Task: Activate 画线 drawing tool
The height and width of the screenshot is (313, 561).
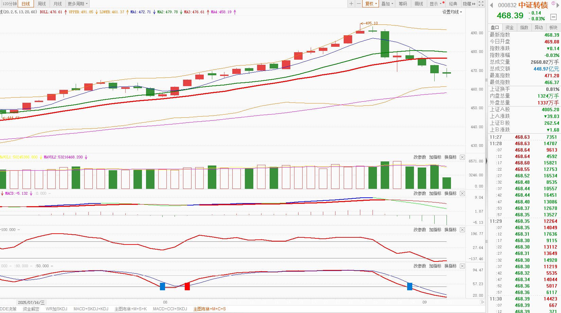Action: (x=419, y=4)
